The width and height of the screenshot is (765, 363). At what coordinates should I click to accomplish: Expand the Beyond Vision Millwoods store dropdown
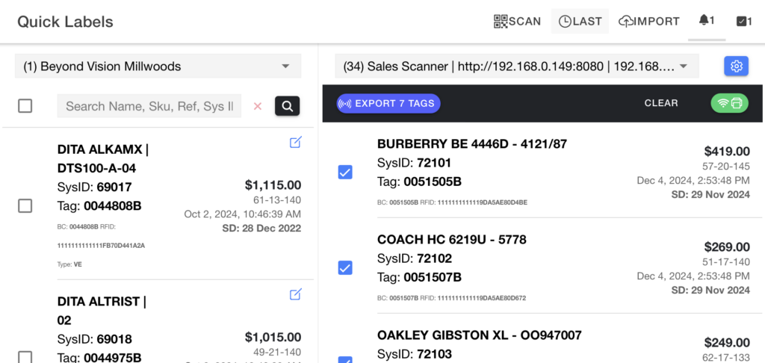pyautogui.click(x=158, y=66)
